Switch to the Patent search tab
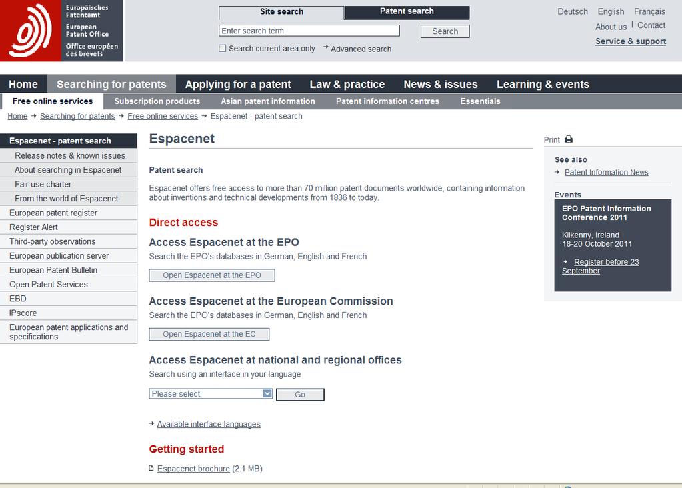 point(407,11)
